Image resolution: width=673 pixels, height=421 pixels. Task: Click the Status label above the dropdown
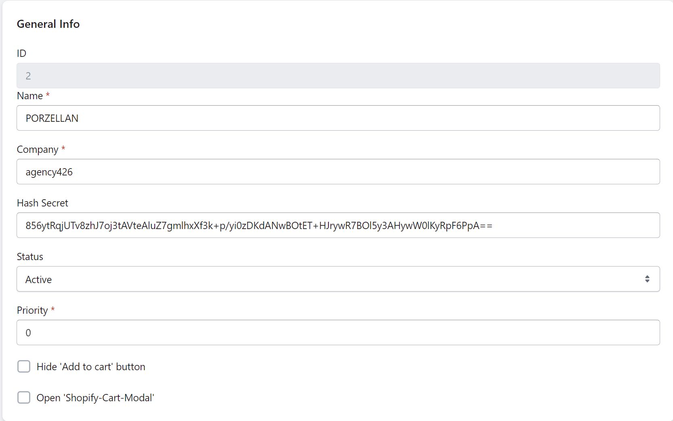click(x=30, y=257)
